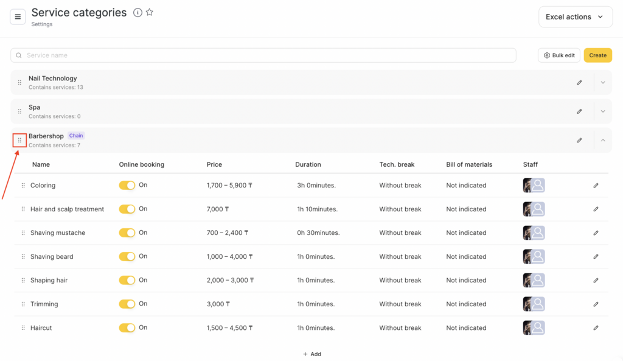Edit the Haircut service with pencil icon
The height and width of the screenshot is (361, 623).
[x=596, y=328]
